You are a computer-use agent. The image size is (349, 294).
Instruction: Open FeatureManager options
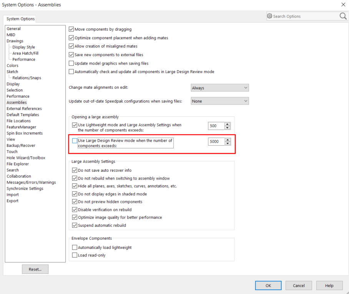(x=22, y=127)
